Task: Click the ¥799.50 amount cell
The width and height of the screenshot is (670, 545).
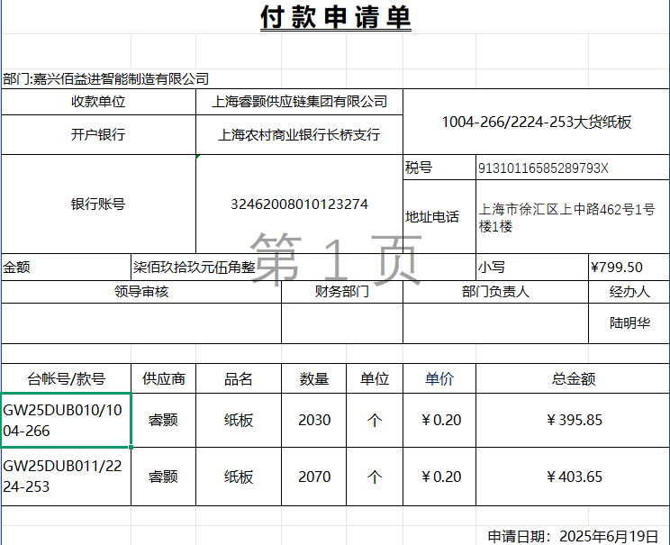Action: click(617, 268)
